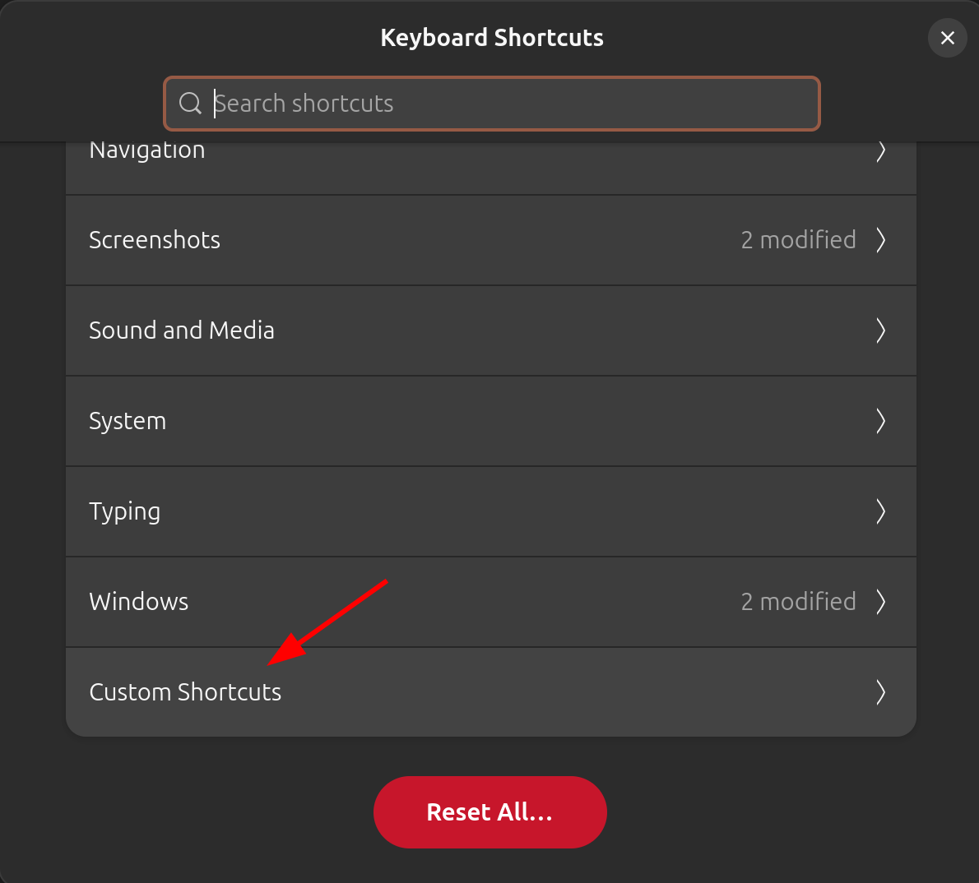Open Screenshots shortcuts chevron arrow
Image resolution: width=979 pixels, height=883 pixels.
coord(880,240)
